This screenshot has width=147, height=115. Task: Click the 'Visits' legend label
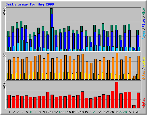(x=144, y=62)
